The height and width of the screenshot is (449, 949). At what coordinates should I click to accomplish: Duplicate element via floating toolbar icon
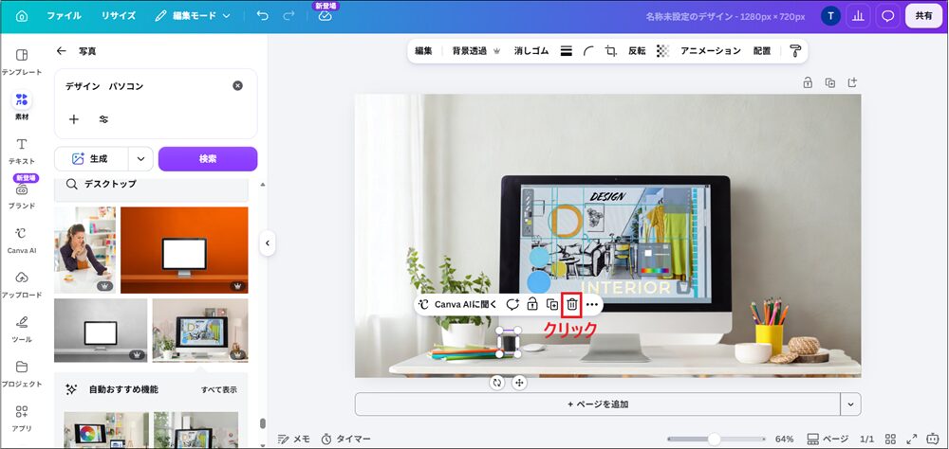click(552, 305)
